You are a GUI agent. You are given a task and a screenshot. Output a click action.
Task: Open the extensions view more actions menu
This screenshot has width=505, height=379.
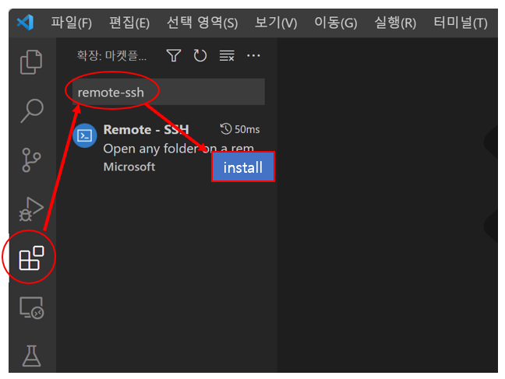click(x=253, y=56)
